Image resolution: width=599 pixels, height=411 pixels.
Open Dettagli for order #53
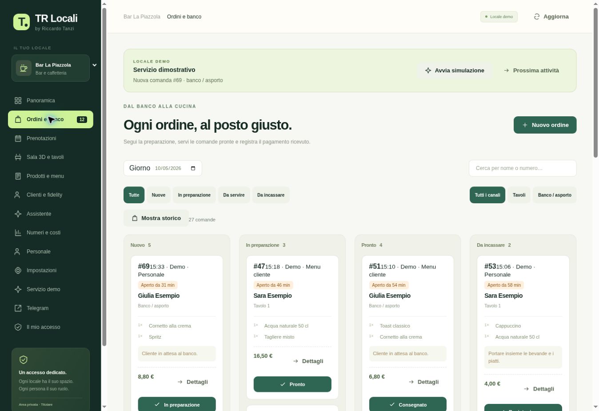coord(539,389)
